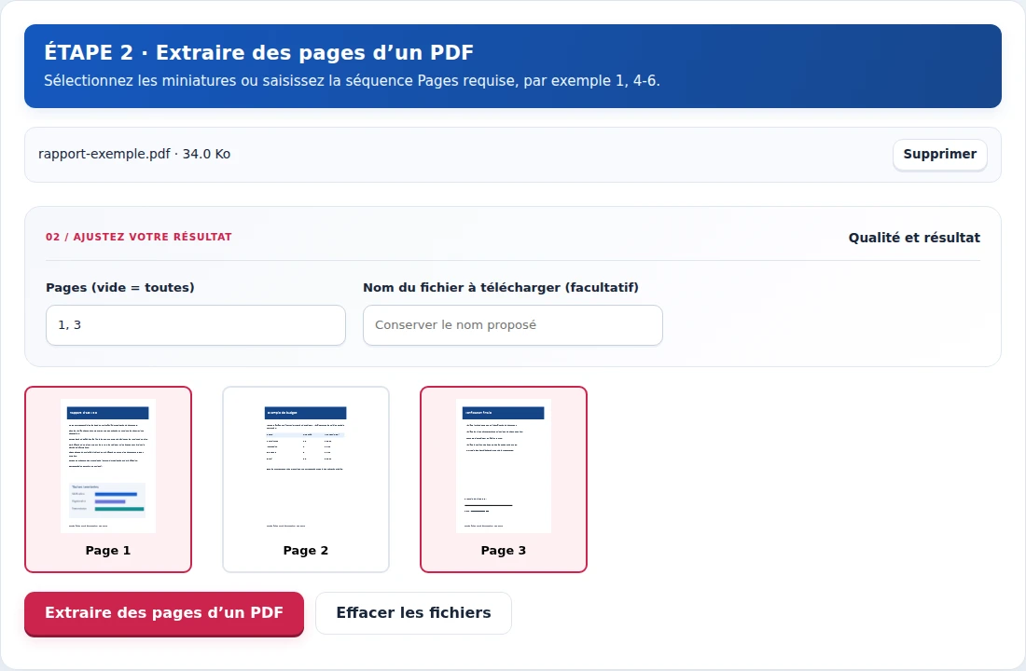Click the filename field Conserver le nom proposé
This screenshot has width=1026, height=671.
tap(513, 325)
